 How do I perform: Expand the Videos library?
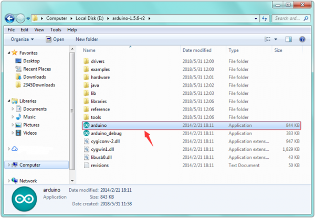point(13,133)
